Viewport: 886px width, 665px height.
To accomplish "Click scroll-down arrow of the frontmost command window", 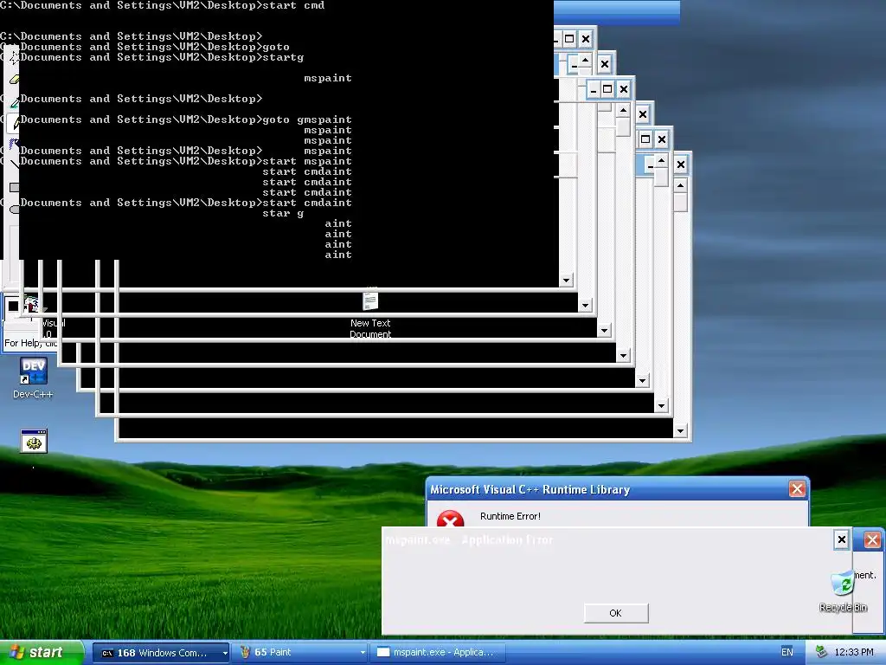I will click(x=567, y=280).
